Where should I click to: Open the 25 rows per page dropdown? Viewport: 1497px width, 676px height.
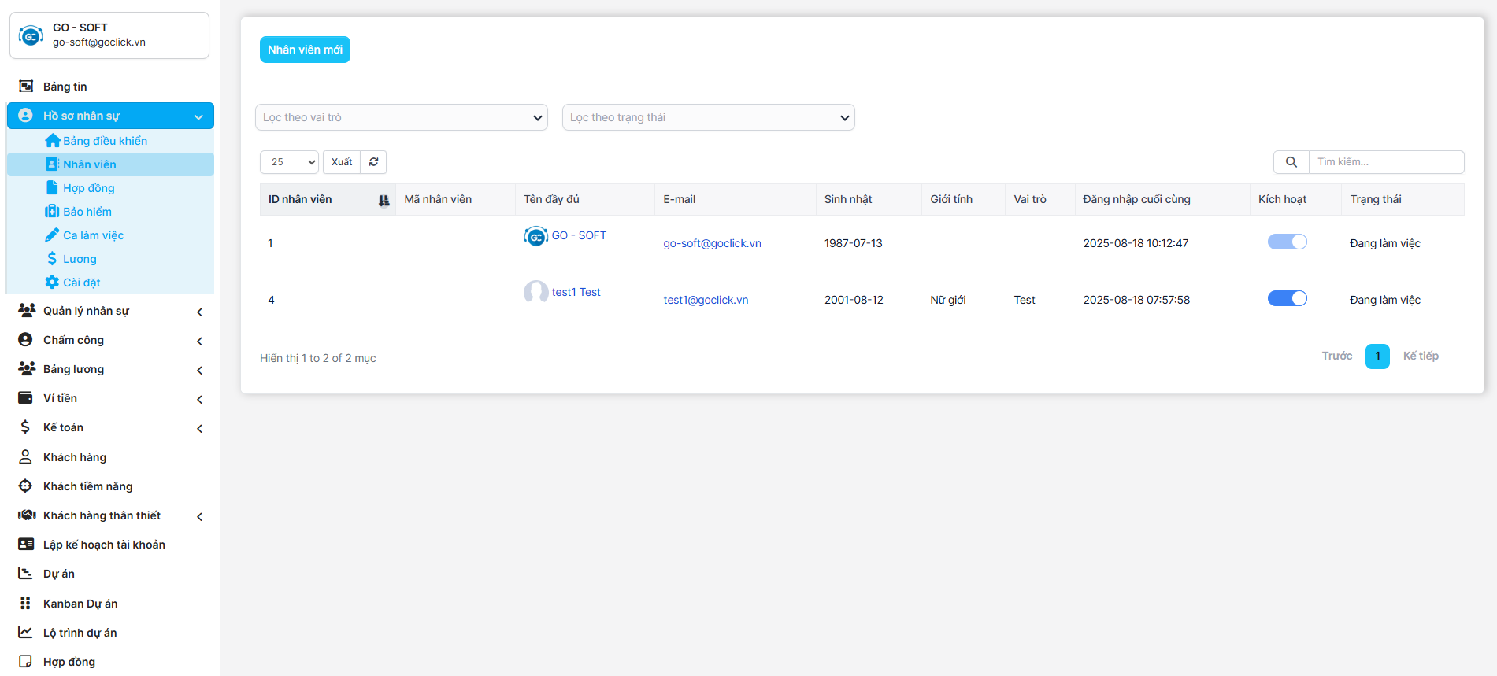tap(289, 162)
